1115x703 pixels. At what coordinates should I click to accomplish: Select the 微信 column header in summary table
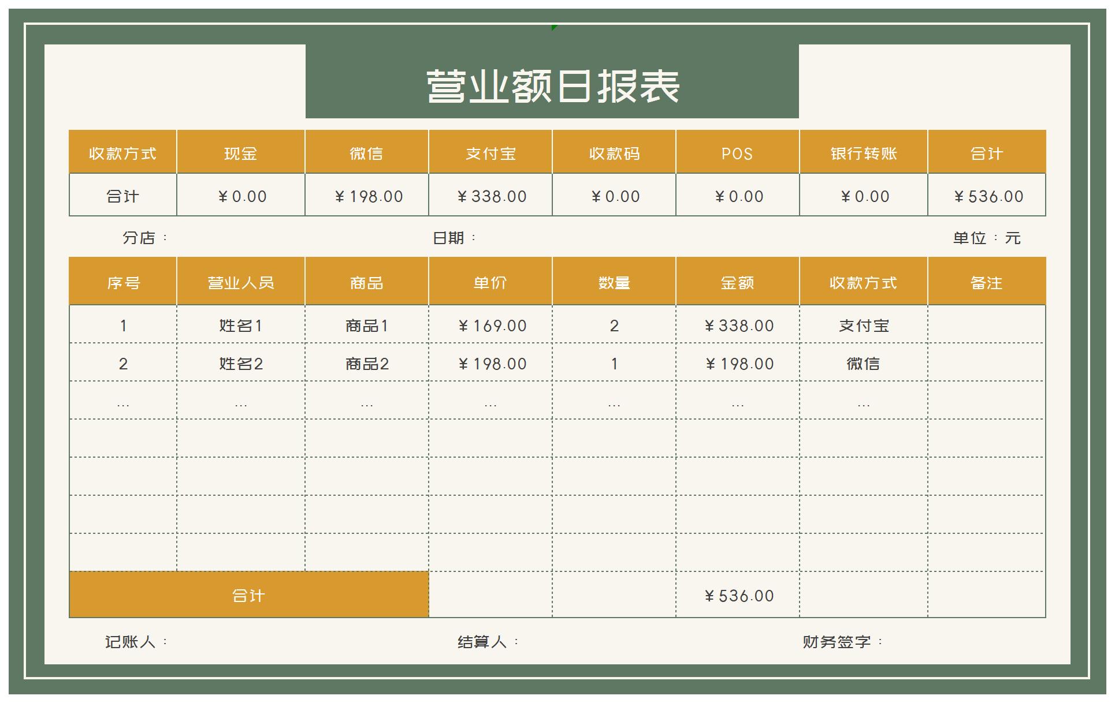(x=367, y=152)
